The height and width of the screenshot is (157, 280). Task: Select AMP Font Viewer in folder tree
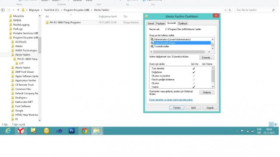(x=25, y=72)
